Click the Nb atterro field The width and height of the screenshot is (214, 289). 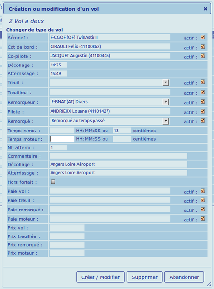(58, 147)
